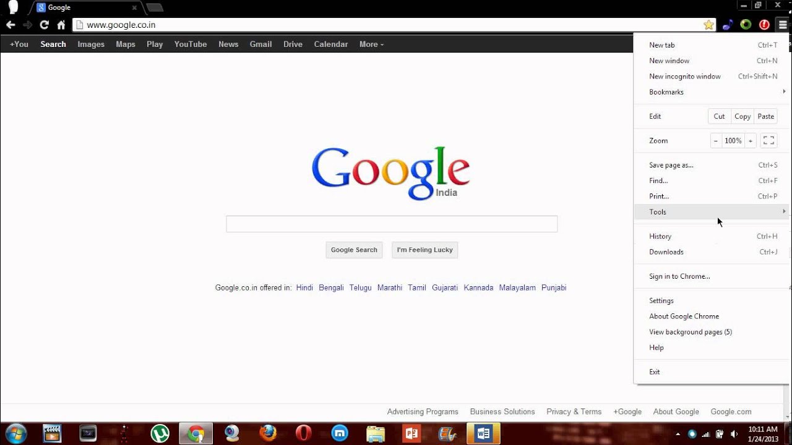Close the Google tab
The image size is (792, 445).
point(134,8)
